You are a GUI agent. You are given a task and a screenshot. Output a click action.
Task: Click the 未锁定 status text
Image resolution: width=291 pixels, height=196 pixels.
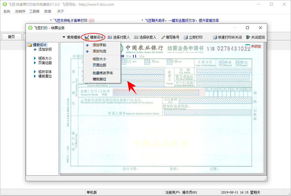pos(256,46)
